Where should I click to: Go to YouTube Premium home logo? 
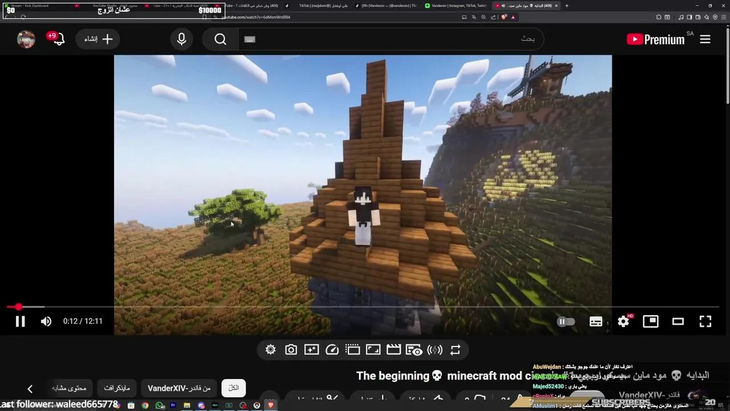[x=655, y=39]
